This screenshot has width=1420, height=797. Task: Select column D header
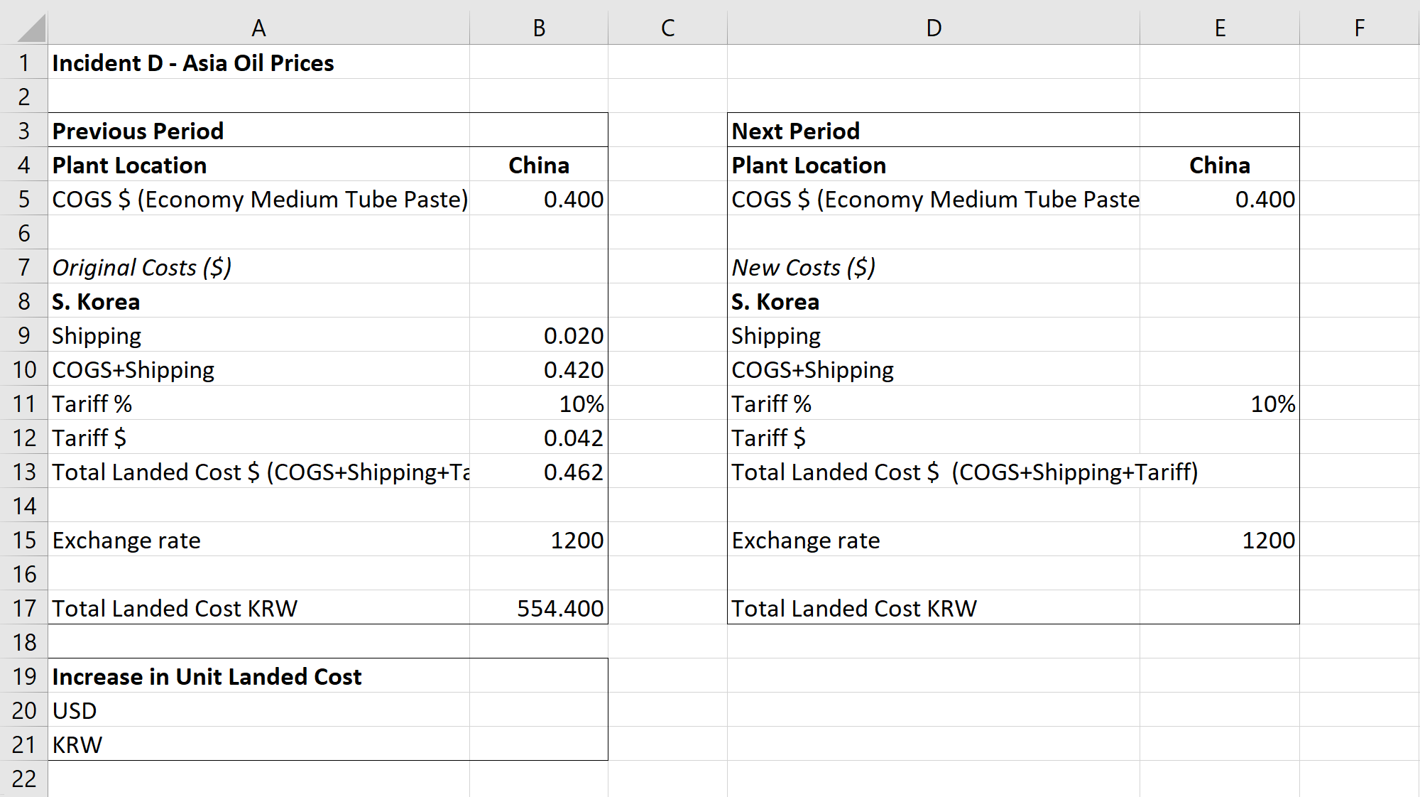tap(933, 28)
